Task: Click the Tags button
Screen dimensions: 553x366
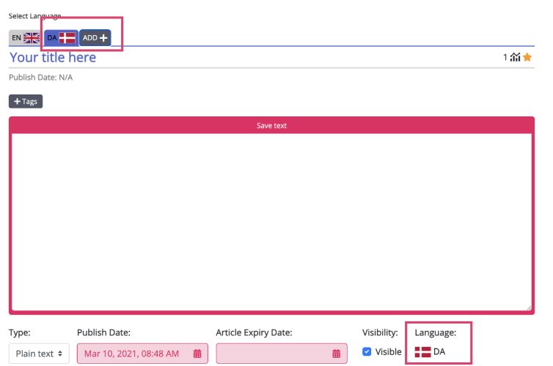Action: tap(26, 102)
